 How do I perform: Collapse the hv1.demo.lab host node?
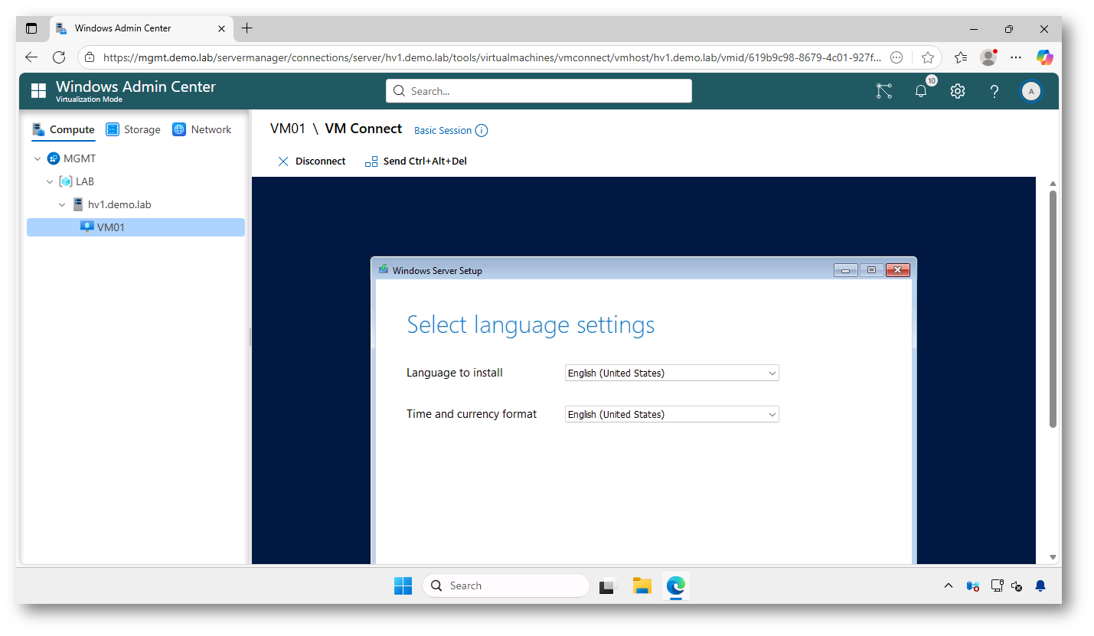tap(63, 204)
